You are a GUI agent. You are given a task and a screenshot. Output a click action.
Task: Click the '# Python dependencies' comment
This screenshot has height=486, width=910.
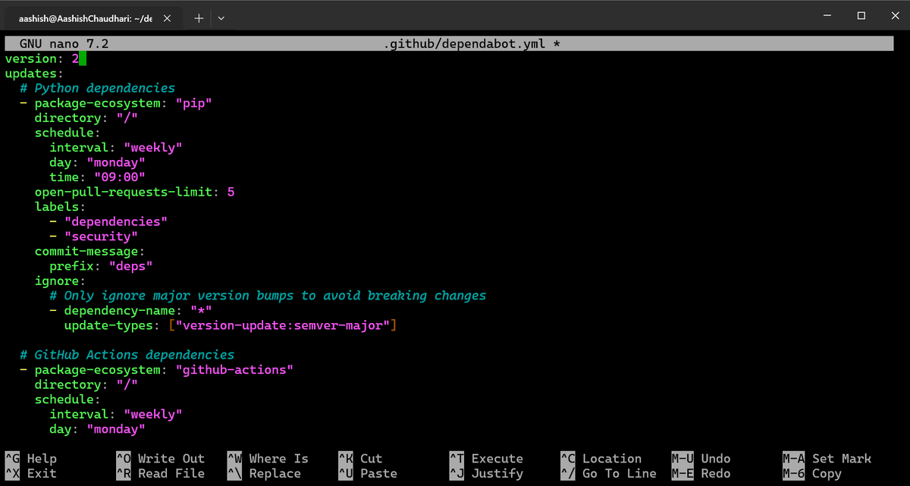tap(98, 88)
